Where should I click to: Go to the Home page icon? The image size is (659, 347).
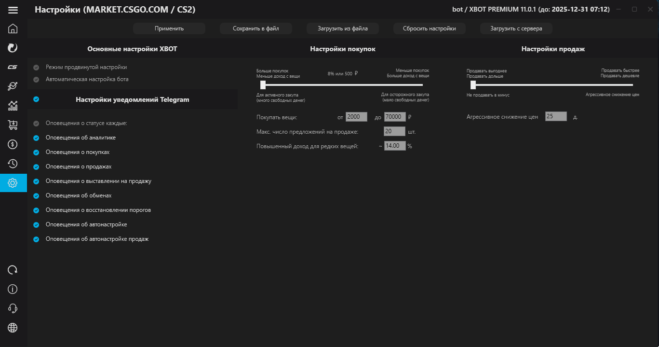(x=13, y=28)
